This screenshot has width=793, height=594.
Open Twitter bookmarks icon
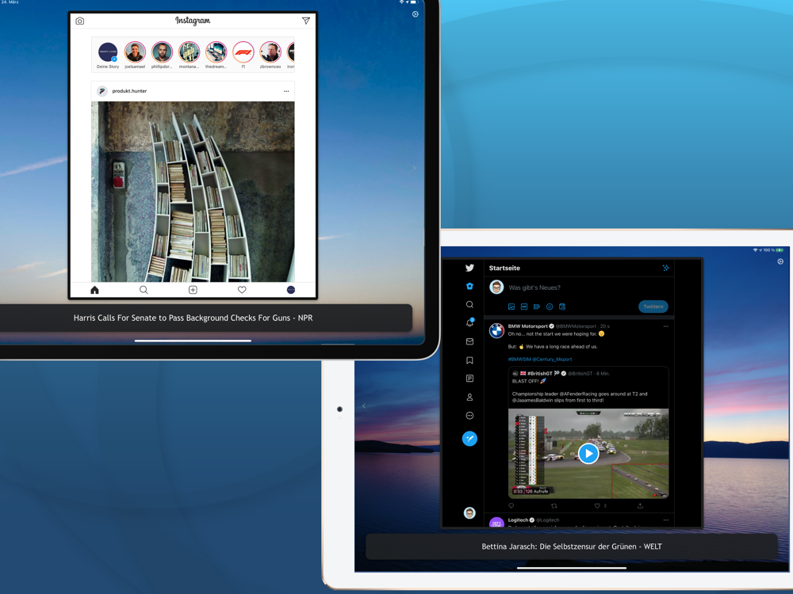469,360
